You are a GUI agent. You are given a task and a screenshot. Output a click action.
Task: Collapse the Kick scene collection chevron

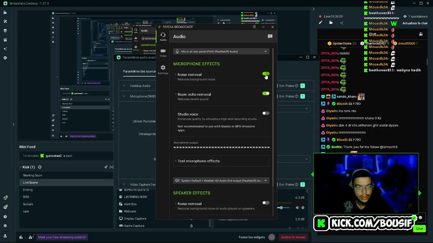[21, 167]
